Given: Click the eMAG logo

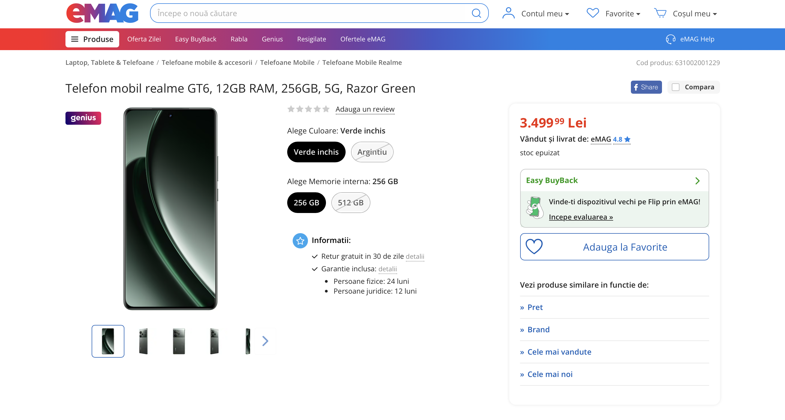Looking at the screenshot, I should click(x=102, y=13).
